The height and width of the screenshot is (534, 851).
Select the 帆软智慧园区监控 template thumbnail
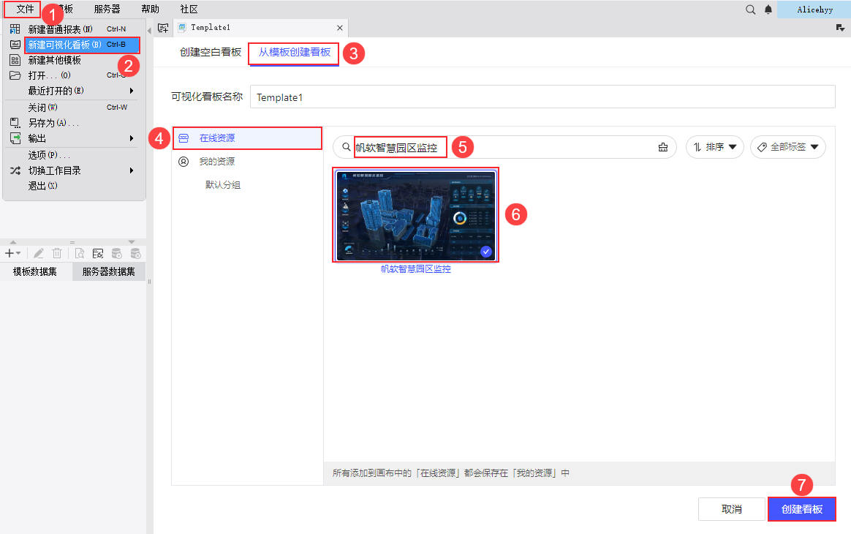coord(416,216)
